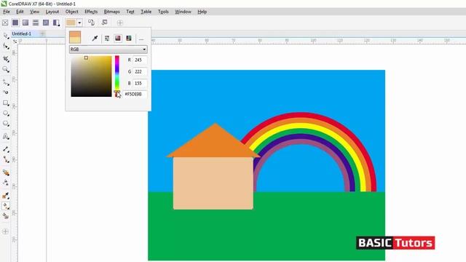Open the Edit Fill dialog icon
This screenshot has height=262, width=466.
click(104, 23)
